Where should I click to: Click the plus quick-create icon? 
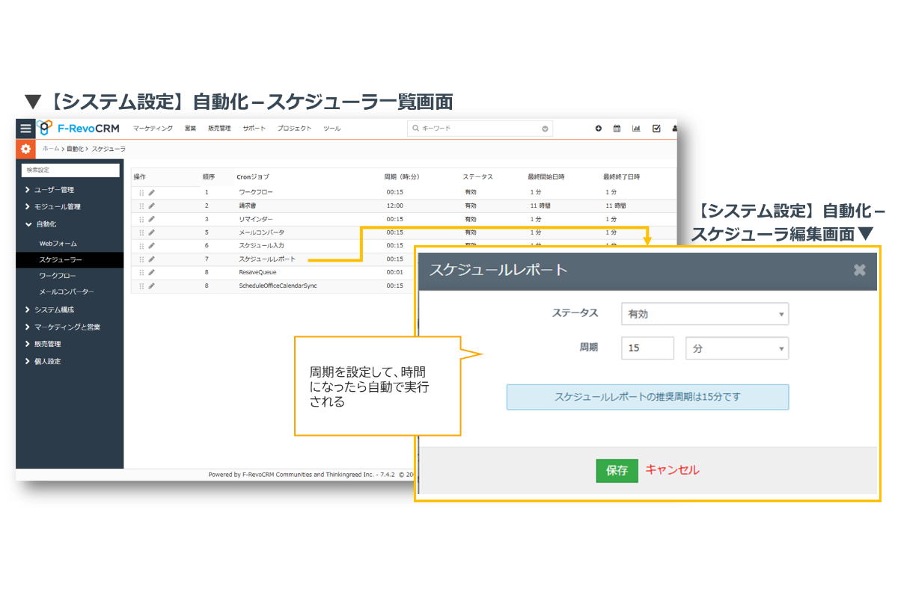point(598,129)
